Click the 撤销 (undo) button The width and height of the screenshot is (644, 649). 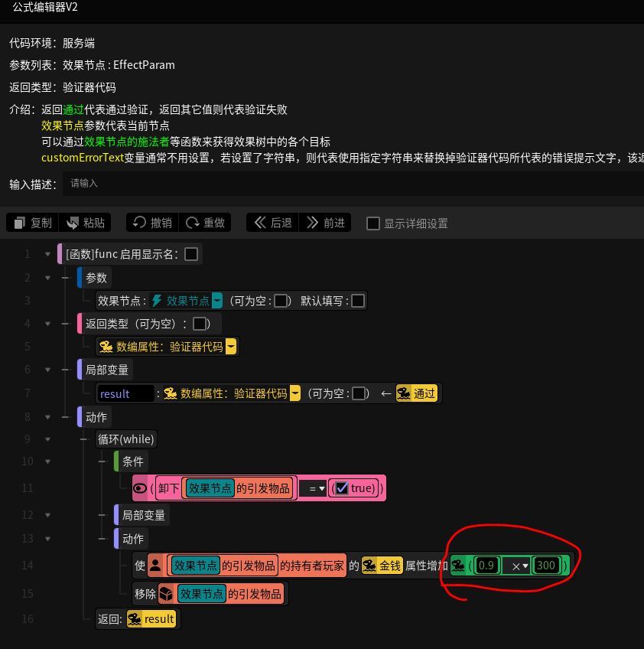(152, 223)
